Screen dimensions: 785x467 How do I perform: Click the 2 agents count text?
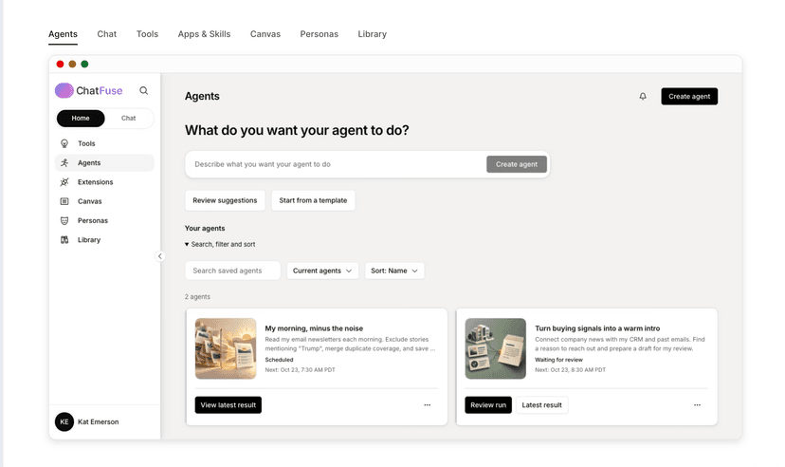pyautogui.click(x=197, y=297)
